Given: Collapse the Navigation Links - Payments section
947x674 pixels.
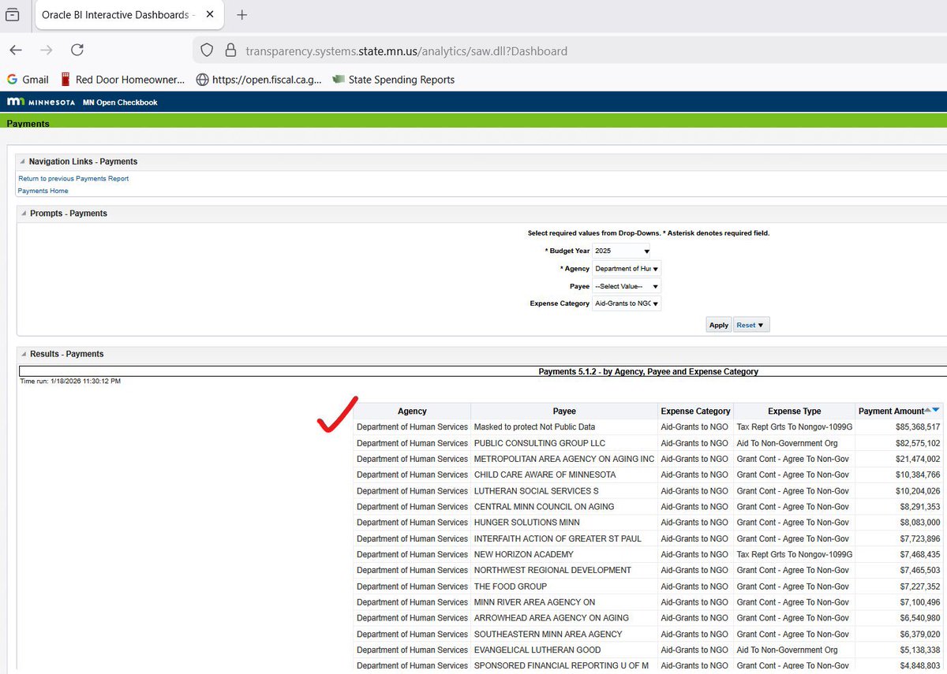Looking at the screenshot, I should 23,162.
